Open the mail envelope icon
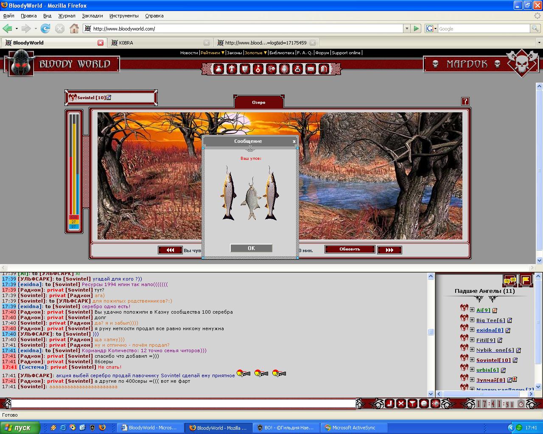 pos(311,69)
